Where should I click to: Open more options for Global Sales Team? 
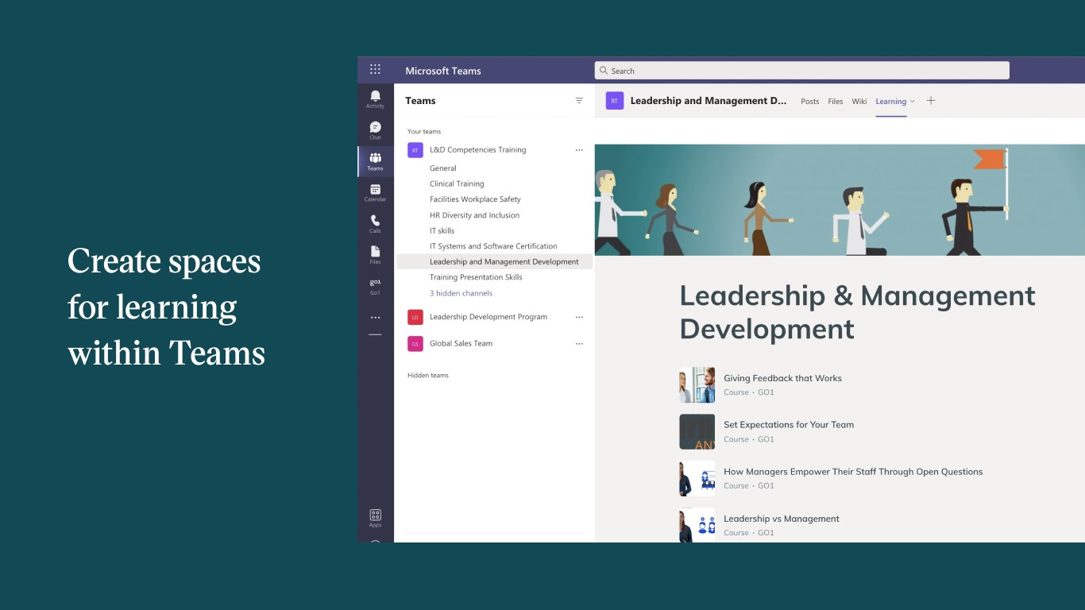[579, 344]
